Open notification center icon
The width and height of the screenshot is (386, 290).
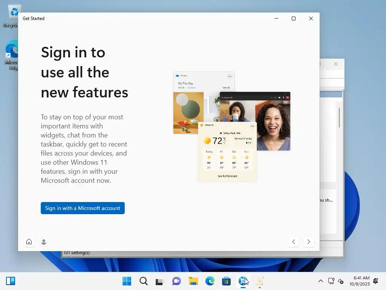point(376,281)
